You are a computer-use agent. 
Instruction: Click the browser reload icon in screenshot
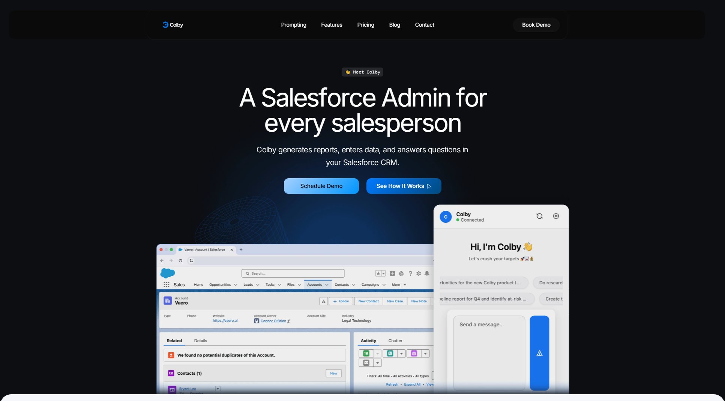coord(180,261)
